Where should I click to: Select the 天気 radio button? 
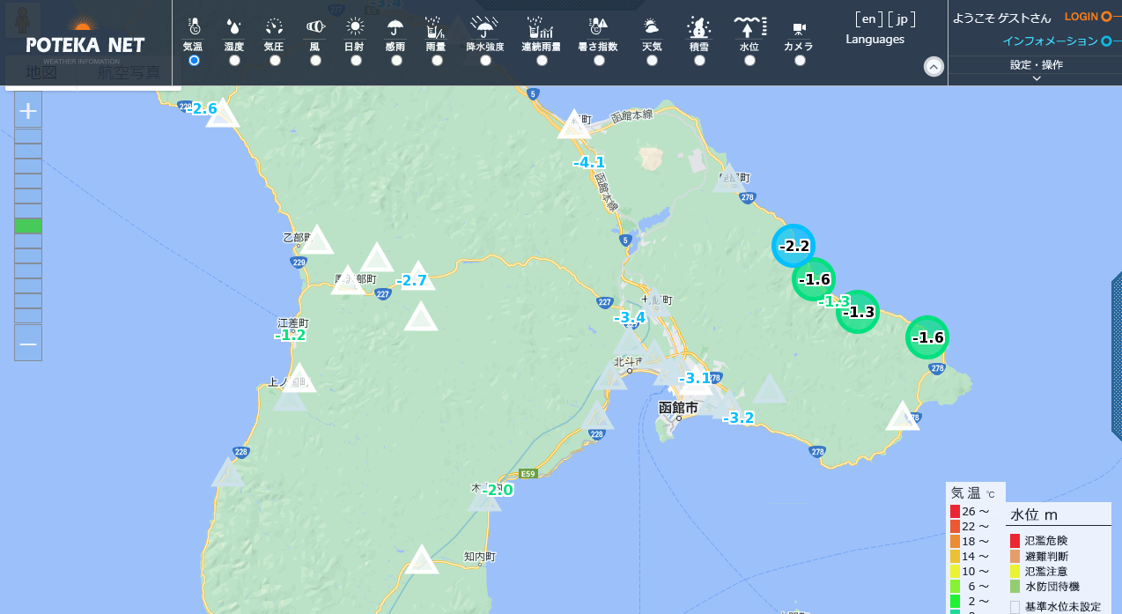651,60
